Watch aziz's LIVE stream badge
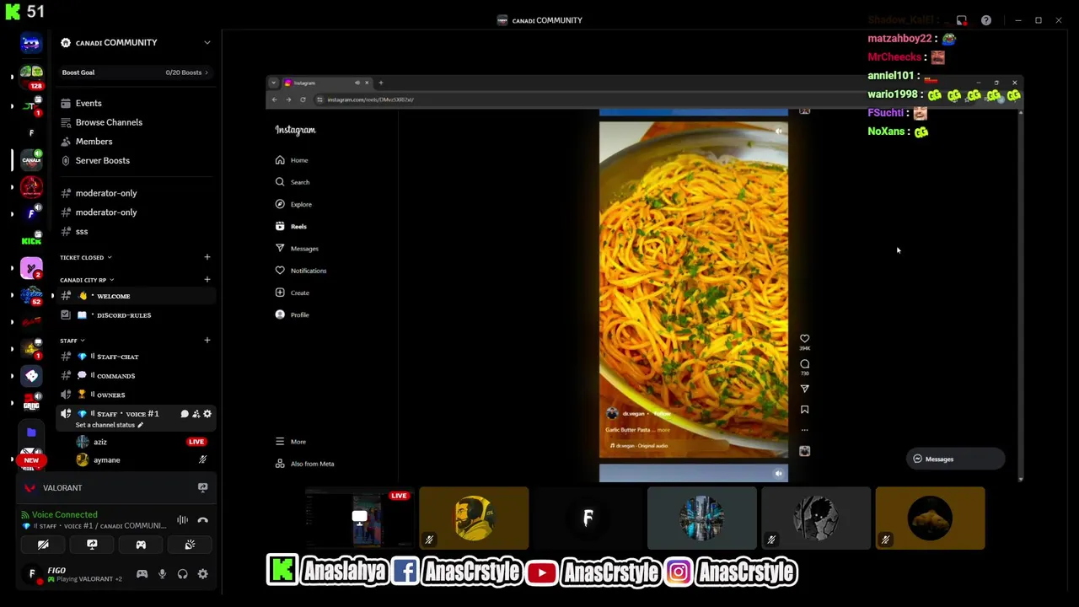The image size is (1079, 607). (x=196, y=442)
